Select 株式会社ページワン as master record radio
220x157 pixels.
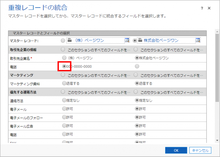[x=135, y=40]
